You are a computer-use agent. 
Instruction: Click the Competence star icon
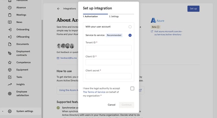[x=10, y=62]
